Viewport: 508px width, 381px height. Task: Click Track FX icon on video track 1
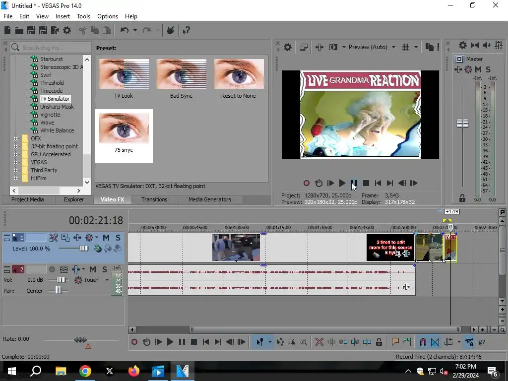tap(77, 238)
